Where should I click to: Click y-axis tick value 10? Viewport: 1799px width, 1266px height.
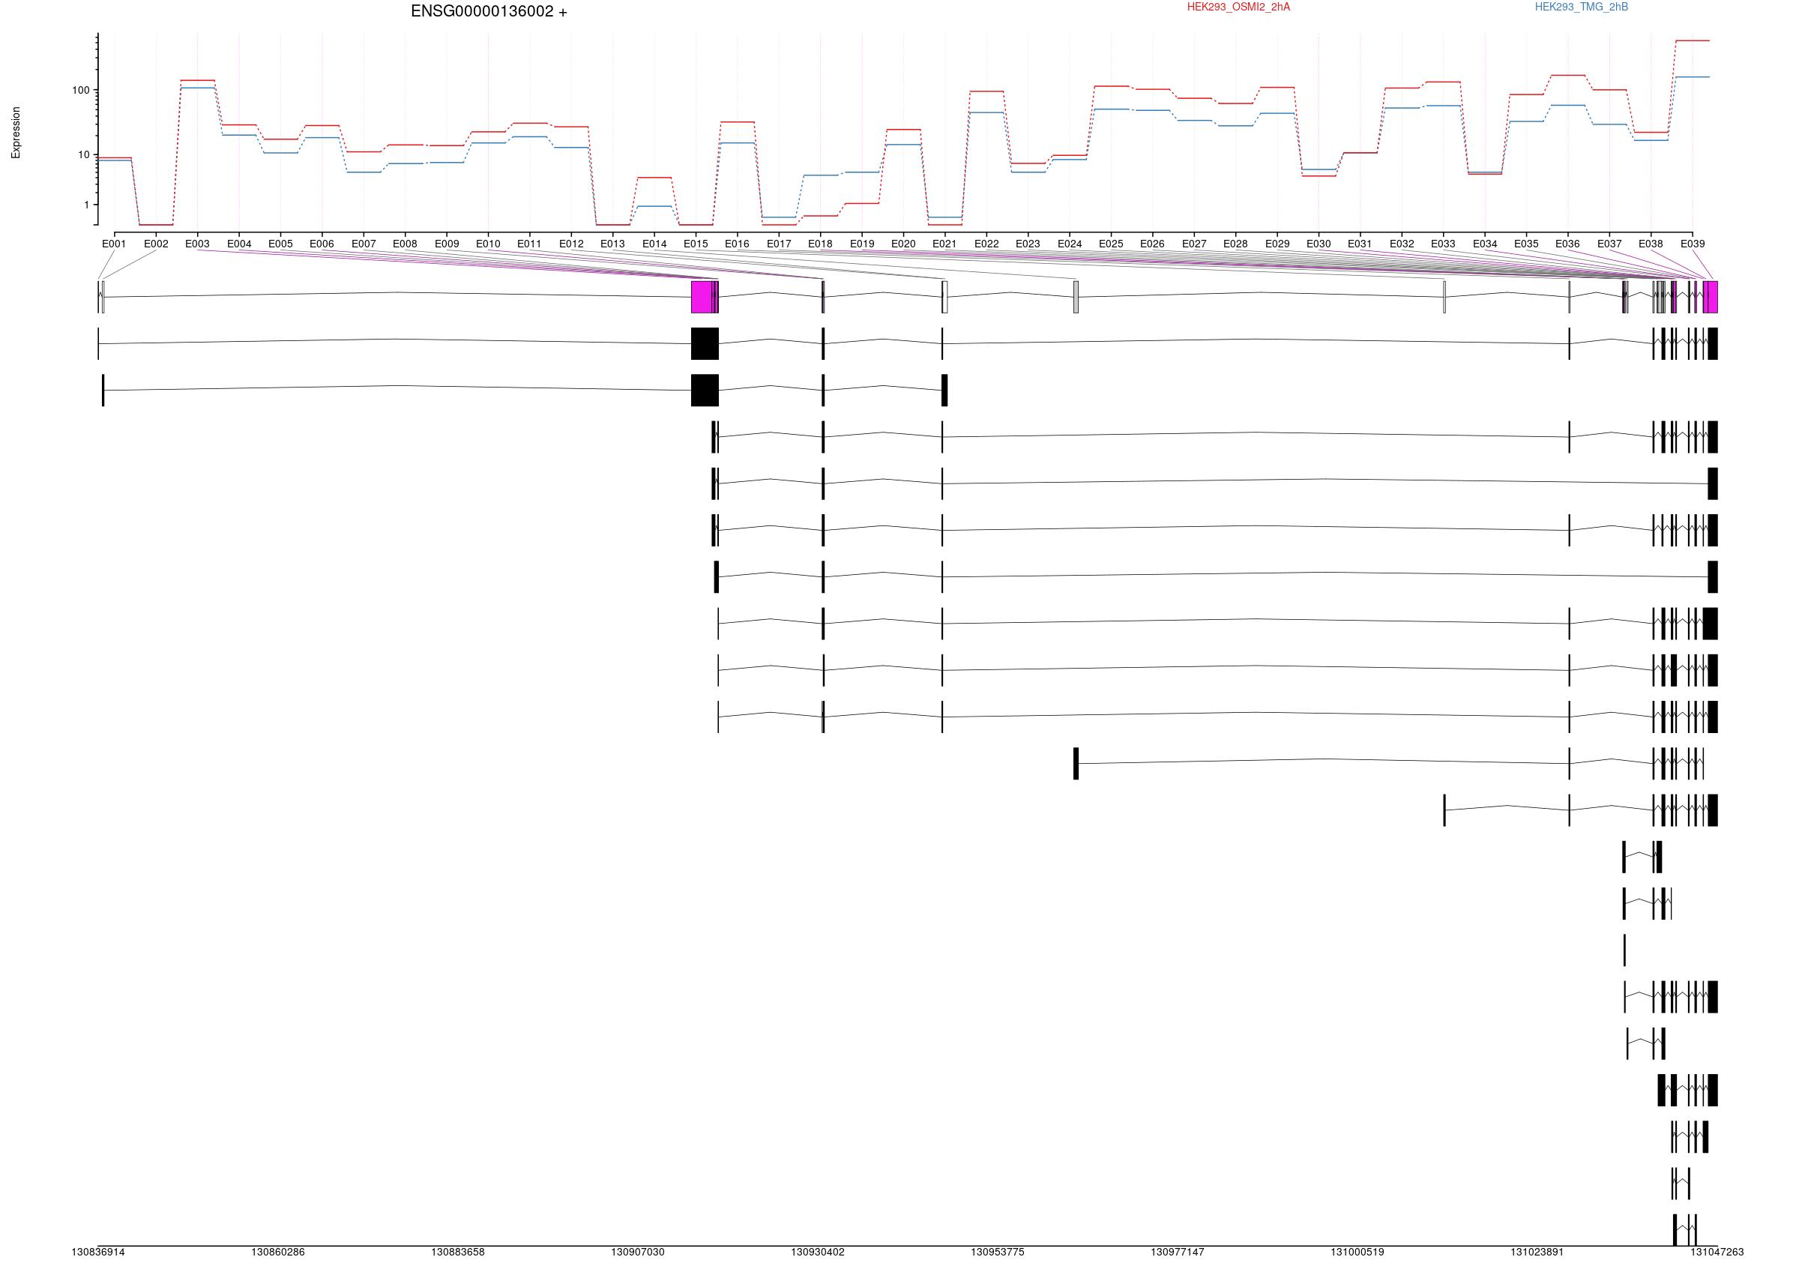(x=84, y=154)
